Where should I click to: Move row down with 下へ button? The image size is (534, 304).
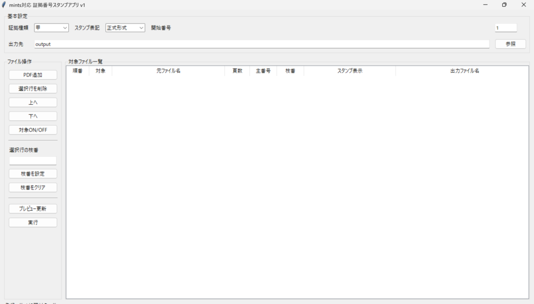(x=33, y=116)
